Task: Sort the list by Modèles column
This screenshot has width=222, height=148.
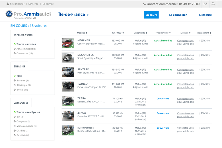Action: tap(82, 33)
